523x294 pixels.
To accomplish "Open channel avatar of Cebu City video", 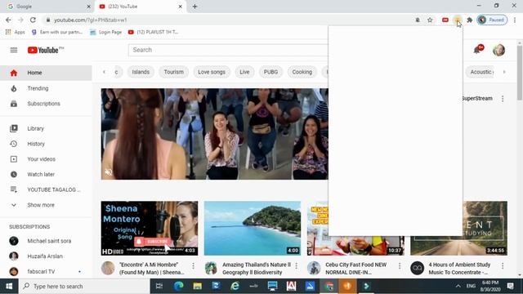I will tap(314, 268).
